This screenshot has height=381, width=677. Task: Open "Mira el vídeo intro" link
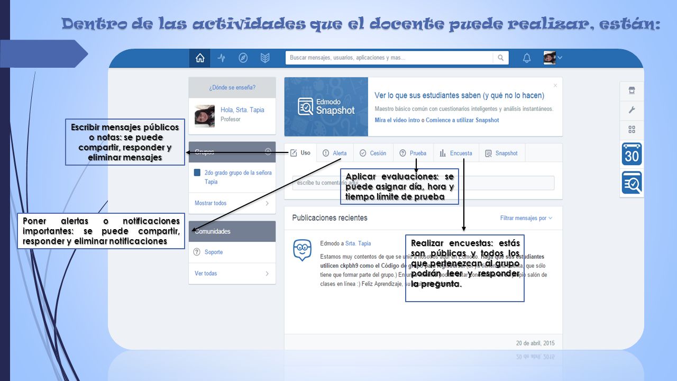pos(397,120)
